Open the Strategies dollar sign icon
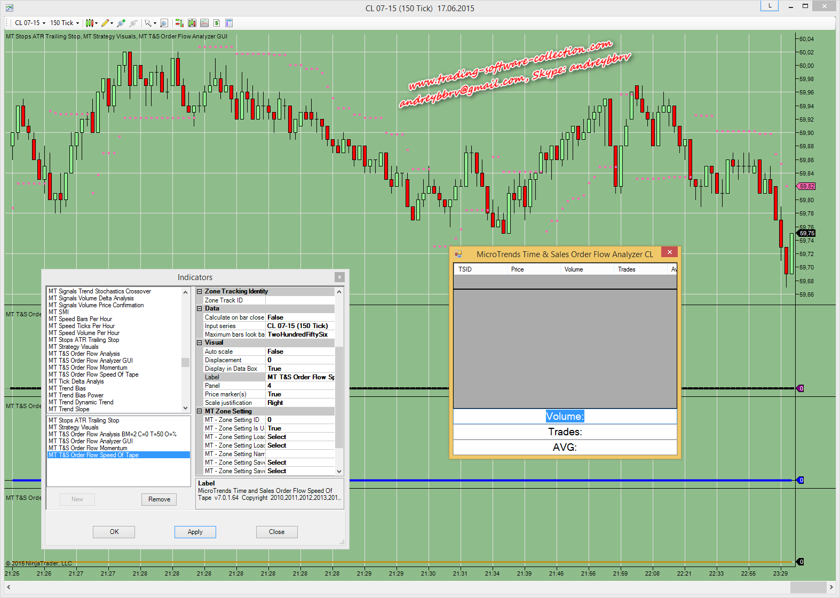Viewport: 840px width, 598px height. 217,23
